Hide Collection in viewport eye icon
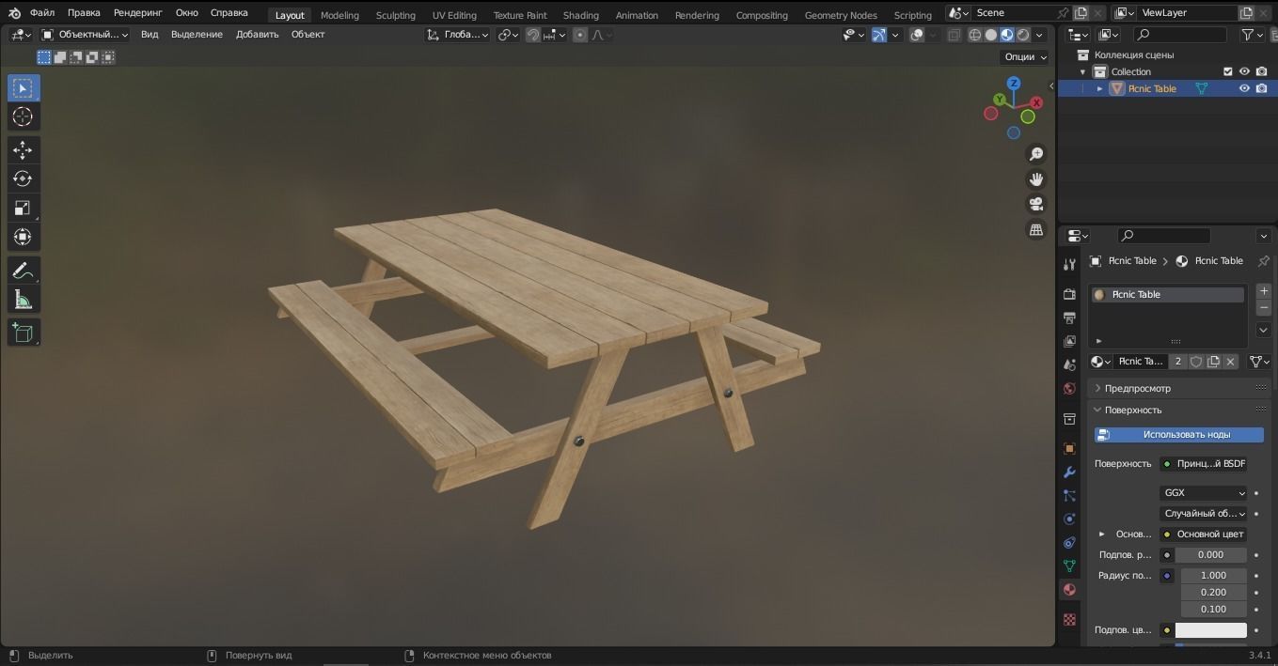Screen dimensions: 1278x666 click(x=1244, y=71)
